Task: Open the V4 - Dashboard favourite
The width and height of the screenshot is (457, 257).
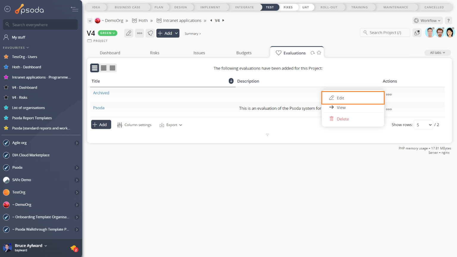Action: click(x=24, y=87)
